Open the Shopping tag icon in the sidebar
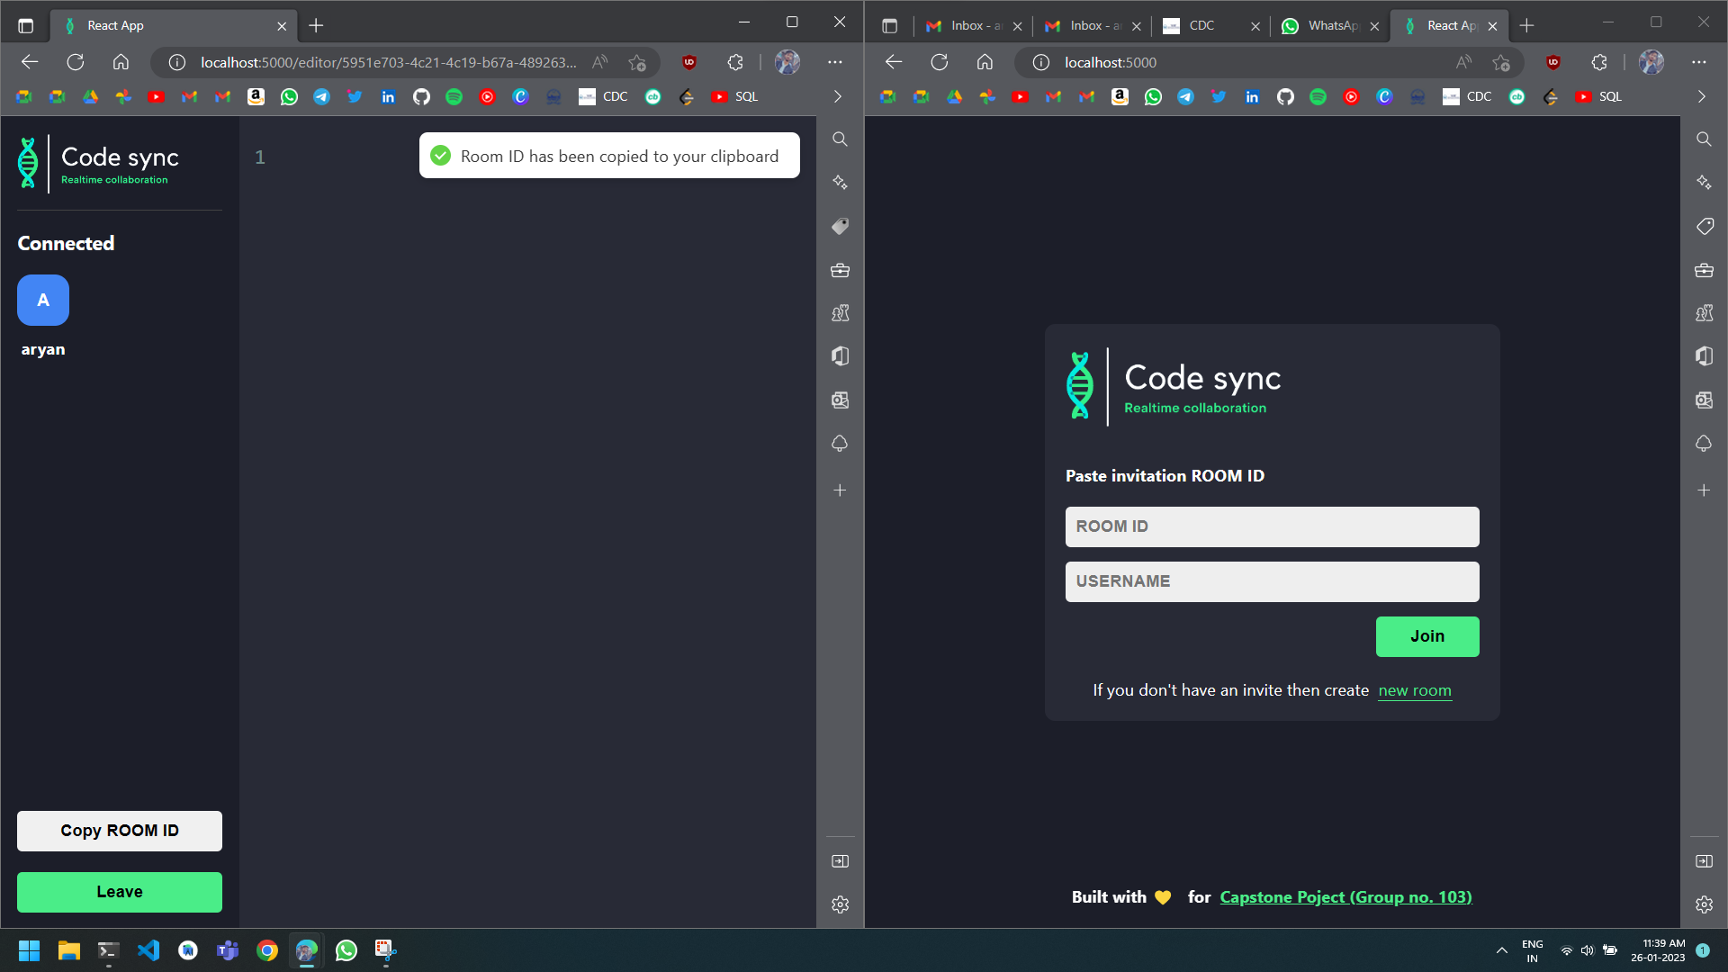The width and height of the screenshot is (1728, 972). pyautogui.click(x=840, y=226)
